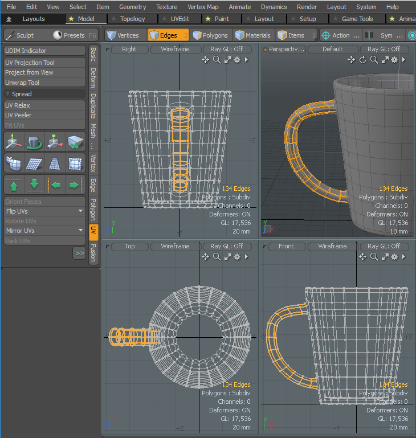Open the Vertex Map menu
The height and width of the screenshot is (438, 416).
203,7
